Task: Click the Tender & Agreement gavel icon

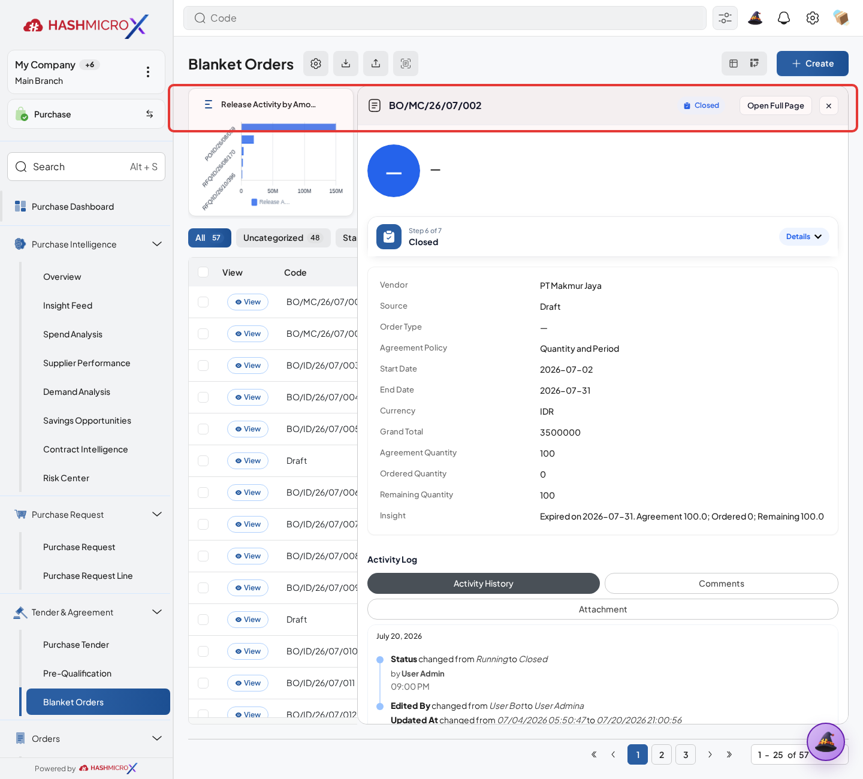Action: [20, 612]
